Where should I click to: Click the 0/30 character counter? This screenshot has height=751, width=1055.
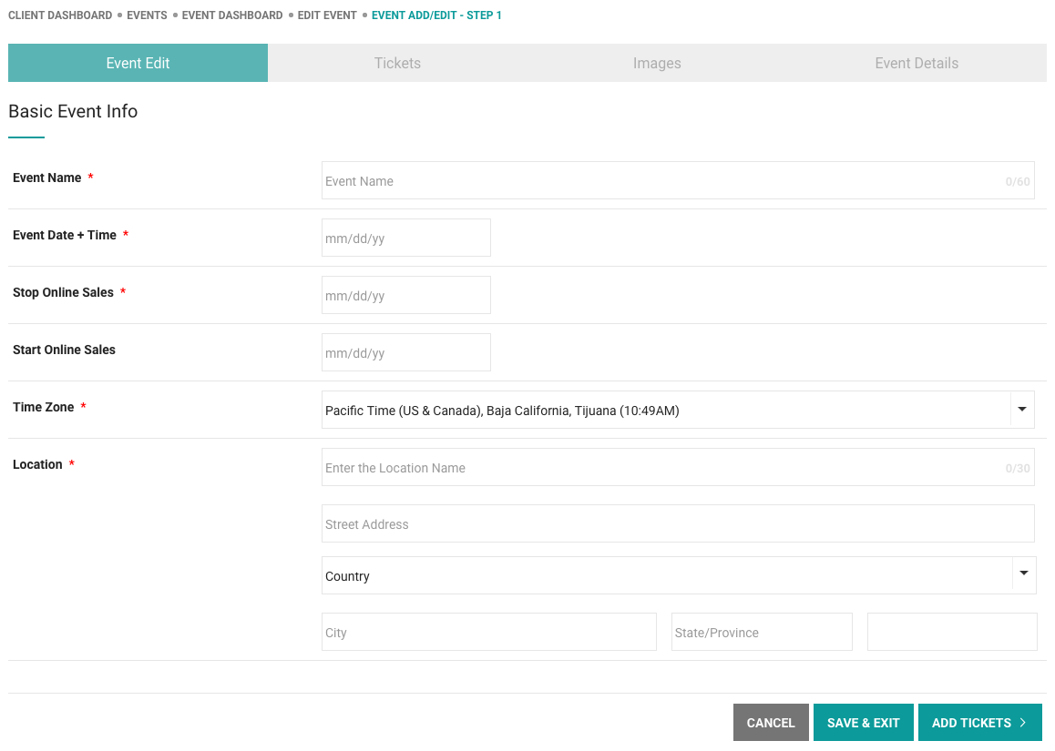coord(1018,469)
